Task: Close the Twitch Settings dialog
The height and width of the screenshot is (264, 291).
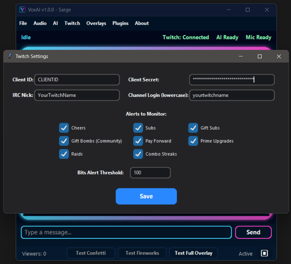Action: pos(279,56)
